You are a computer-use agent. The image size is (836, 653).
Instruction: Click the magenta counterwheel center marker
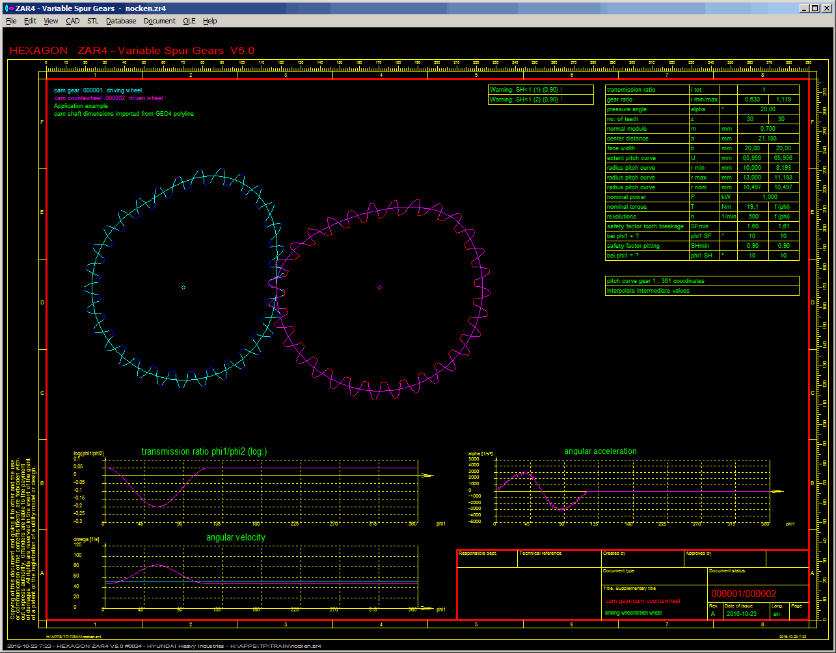point(379,287)
